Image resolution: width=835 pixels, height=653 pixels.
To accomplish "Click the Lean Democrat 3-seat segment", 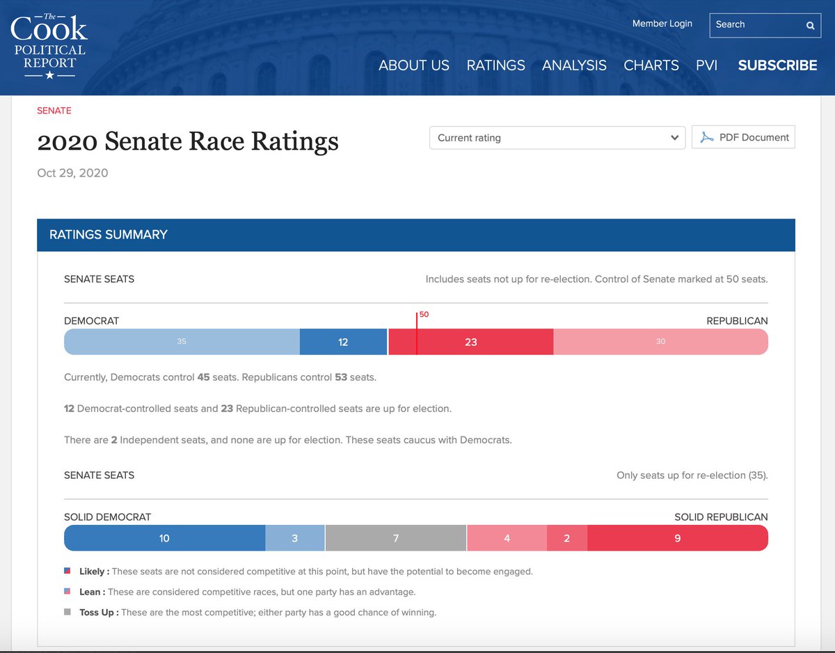I will pyautogui.click(x=295, y=538).
